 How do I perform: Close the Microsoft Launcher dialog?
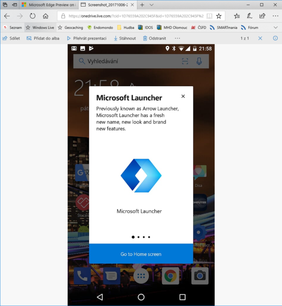tap(183, 96)
